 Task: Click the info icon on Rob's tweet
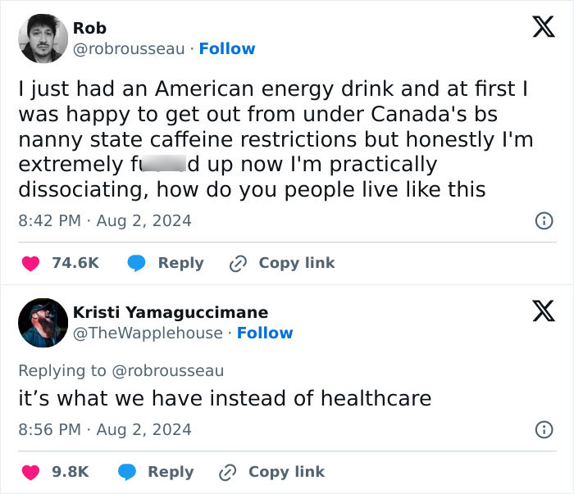[542, 220]
